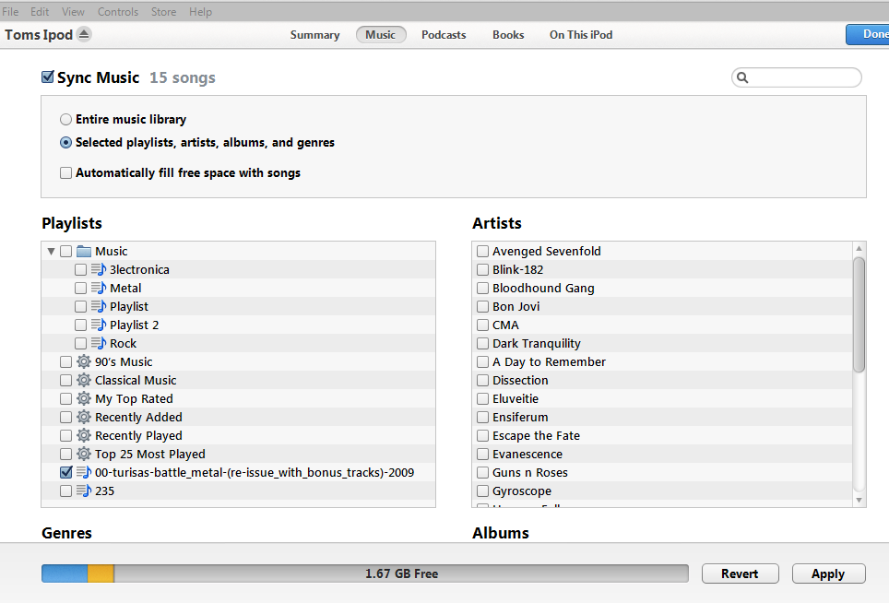889x603 pixels.
Task: Open the View menu
Action: coord(73,11)
